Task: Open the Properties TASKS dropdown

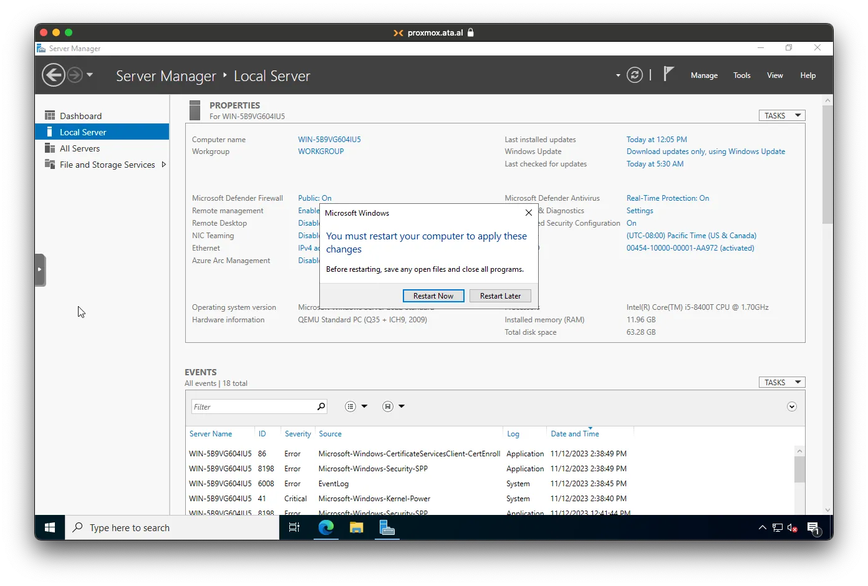Action: pyautogui.click(x=782, y=115)
